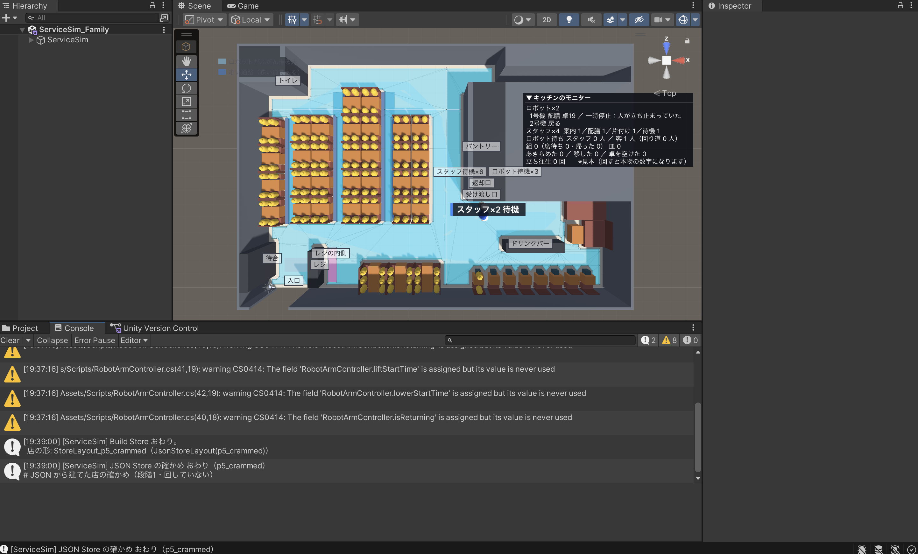Select the Scale tool
The width and height of the screenshot is (918, 554).
(186, 101)
